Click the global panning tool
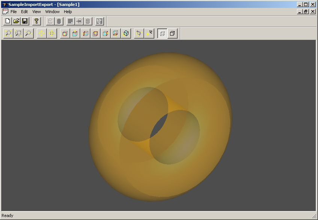The width and height of the screenshot is (318, 220). click(x=51, y=34)
